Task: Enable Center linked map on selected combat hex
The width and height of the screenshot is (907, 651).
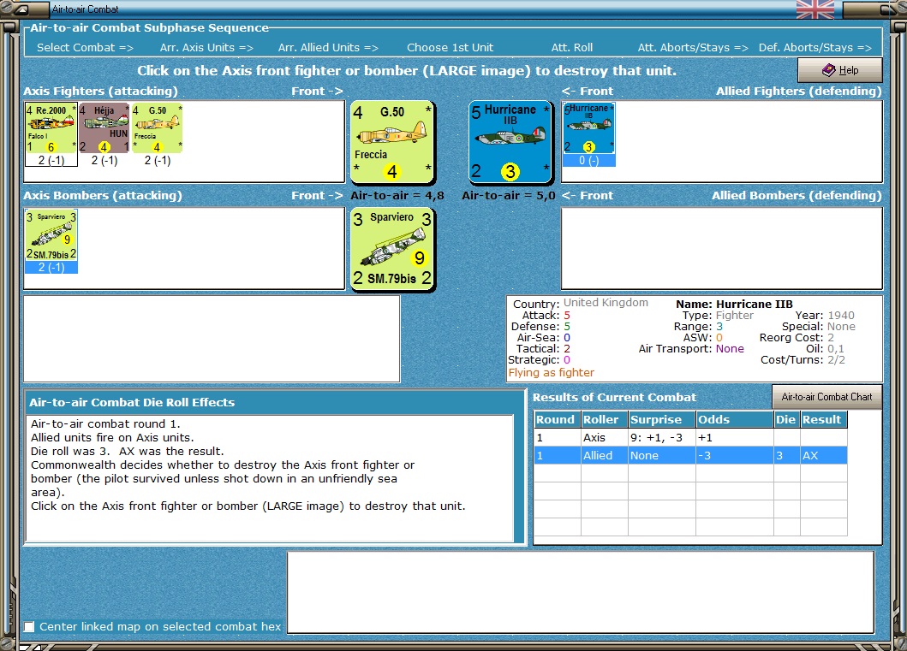Action: [x=29, y=627]
